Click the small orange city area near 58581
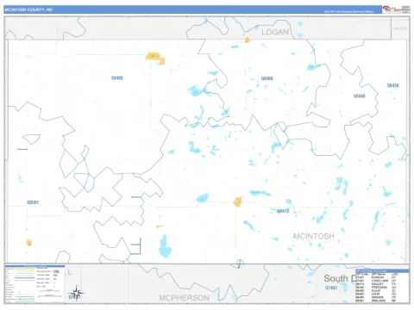This screenshot has width=414, height=310. [x=28, y=243]
